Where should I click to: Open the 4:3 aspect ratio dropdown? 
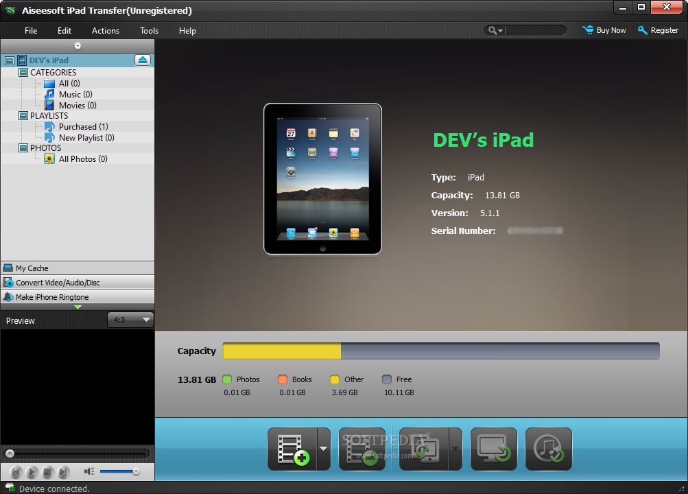click(131, 320)
